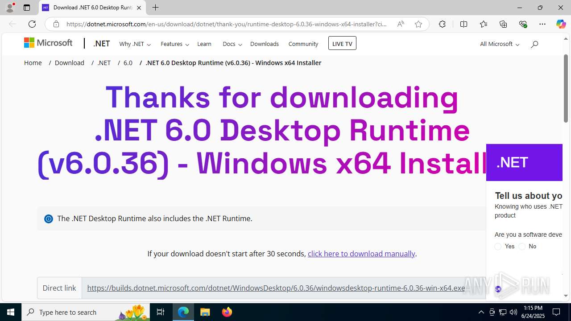Click the address bar URL
571x321 pixels.
(x=227, y=24)
